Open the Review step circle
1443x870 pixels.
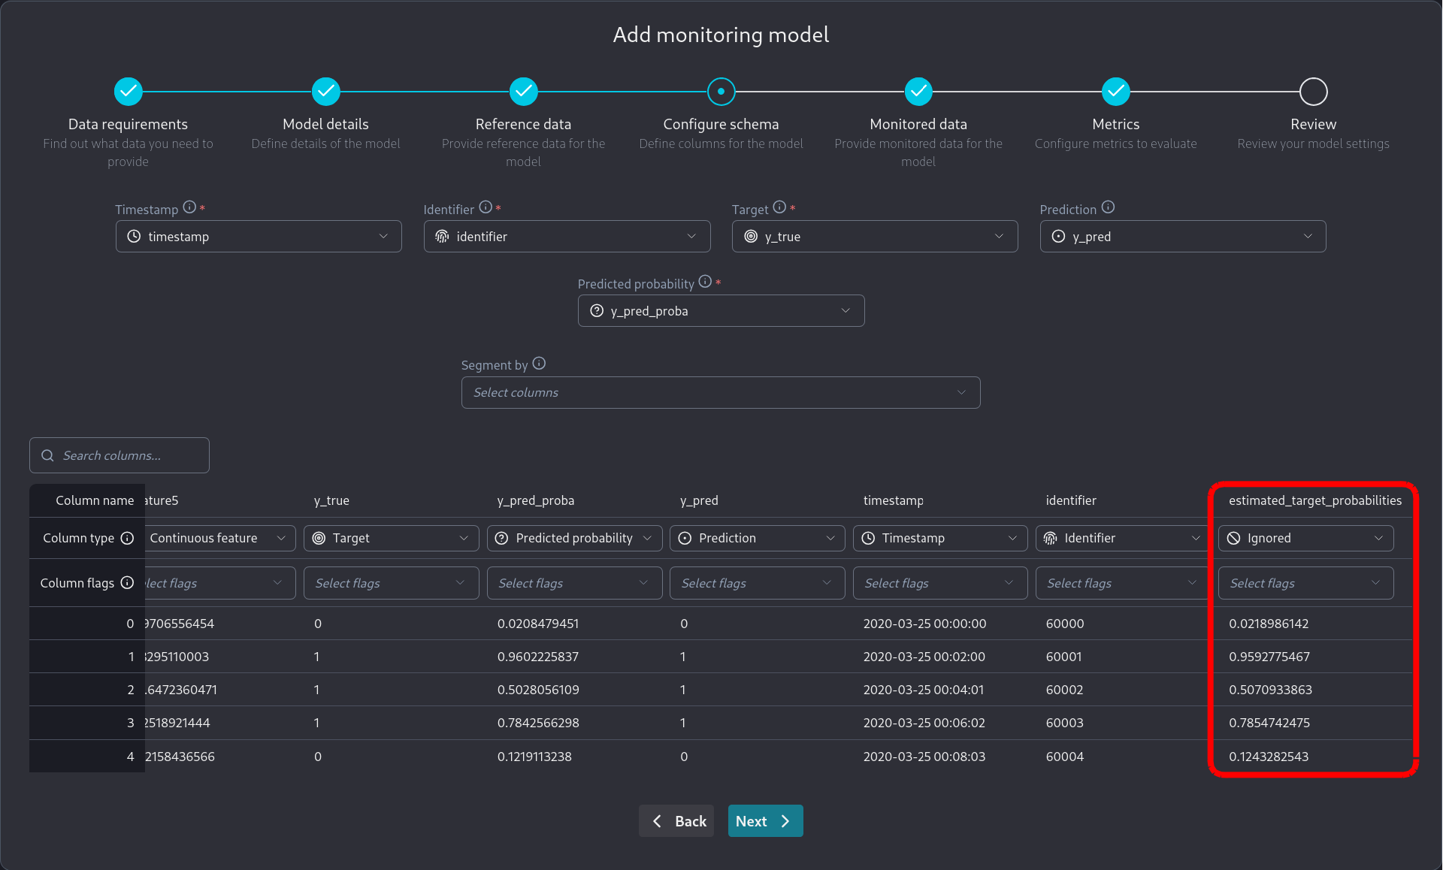pos(1313,92)
